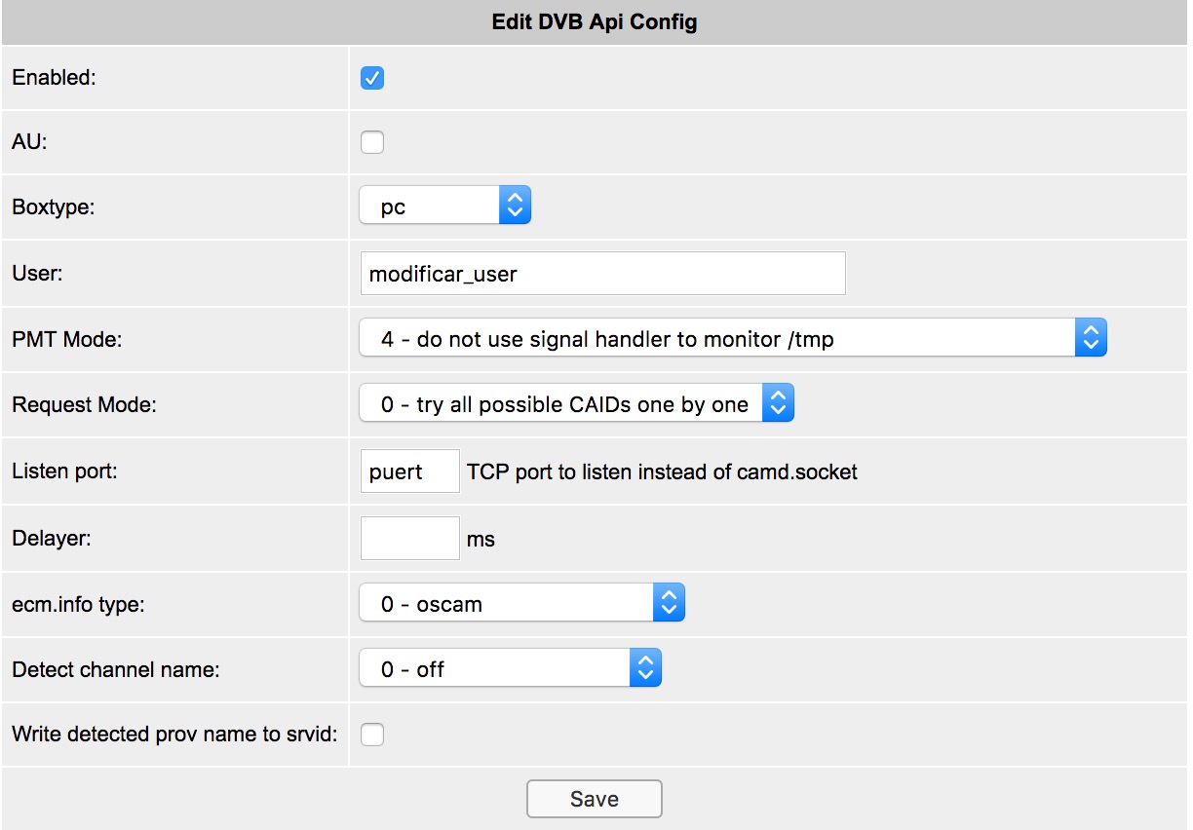The image size is (1193, 830).
Task: Tick Write detected prov name to srvid
Action: [372, 735]
